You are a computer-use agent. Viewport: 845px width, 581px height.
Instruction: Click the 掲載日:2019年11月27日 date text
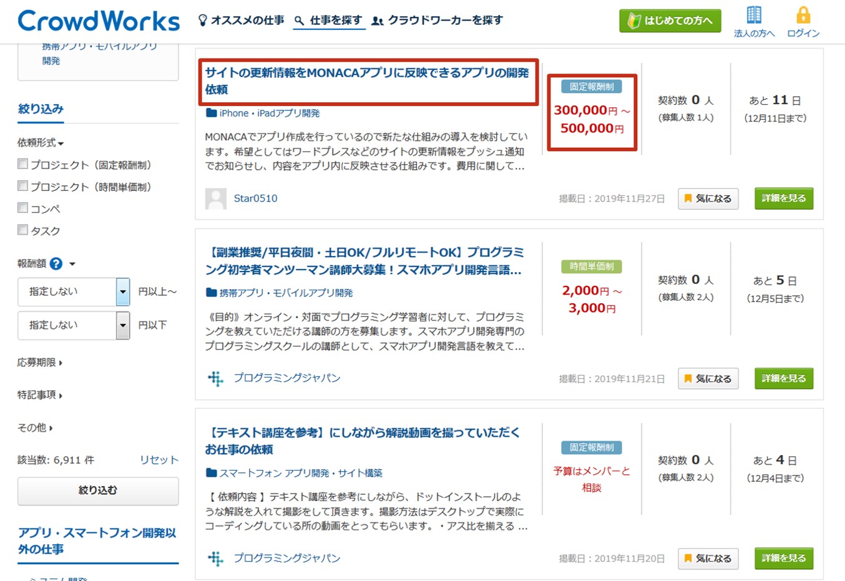coord(612,198)
